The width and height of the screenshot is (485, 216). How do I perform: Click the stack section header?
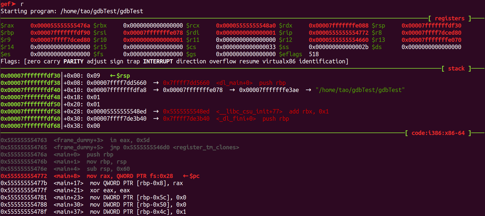457,68
